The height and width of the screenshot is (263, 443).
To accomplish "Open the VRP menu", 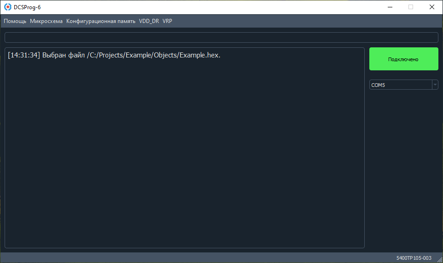I will click(167, 21).
